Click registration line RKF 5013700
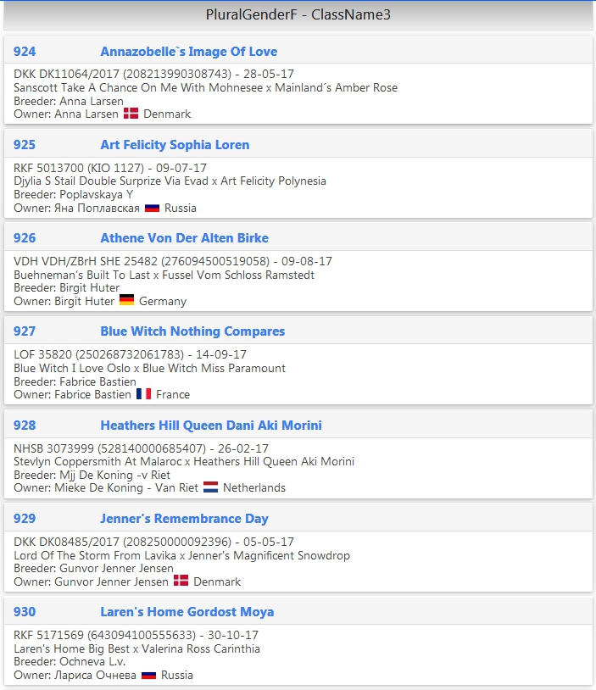 (110, 168)
